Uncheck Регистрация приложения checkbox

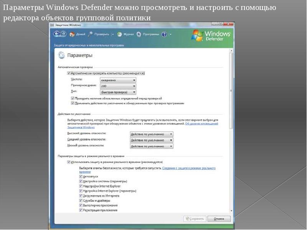81,210
